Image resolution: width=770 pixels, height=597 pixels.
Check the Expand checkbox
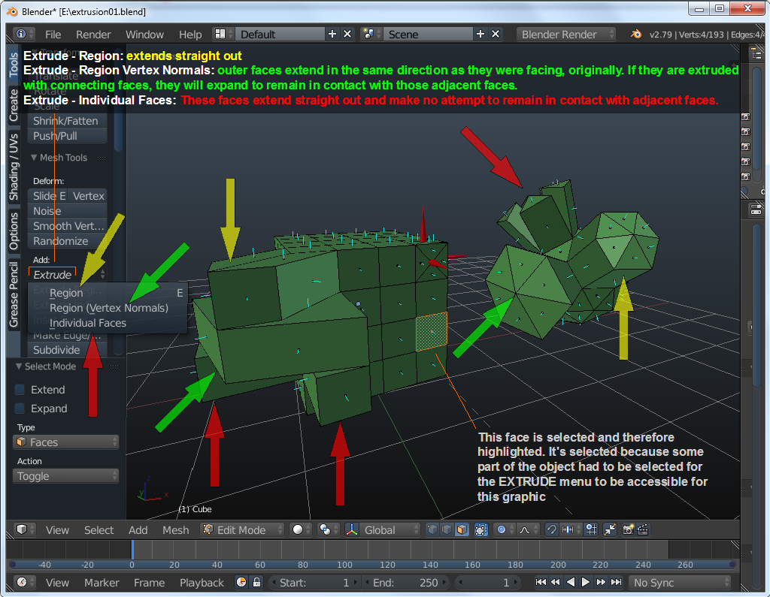[x=20, y=409]
